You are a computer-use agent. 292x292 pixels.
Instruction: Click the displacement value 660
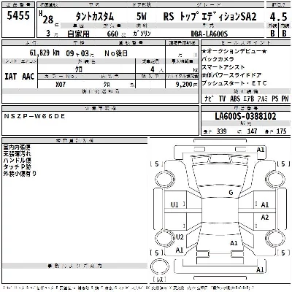112,34
